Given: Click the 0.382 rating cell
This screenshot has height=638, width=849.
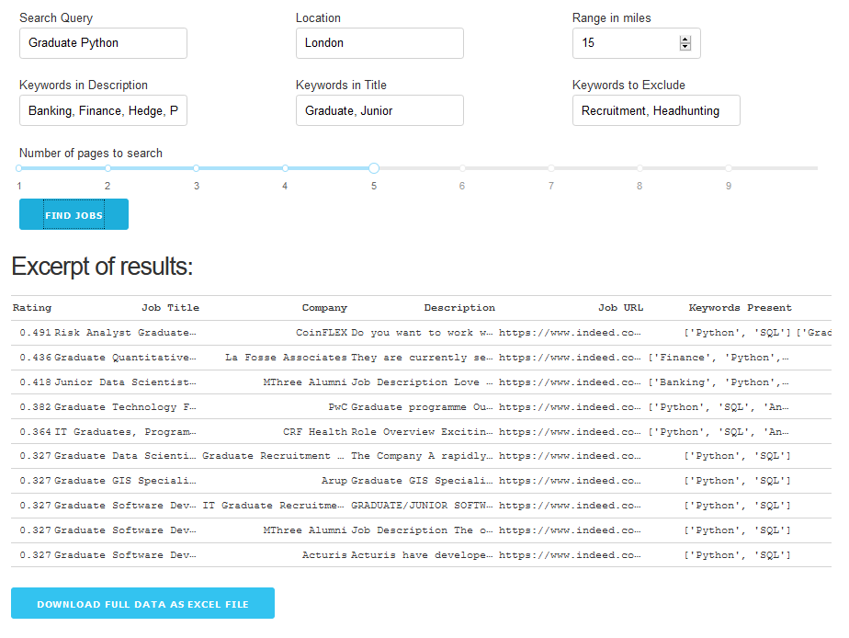Looking at the screenshot, I should pyautogui.click(x=35, y=407).
